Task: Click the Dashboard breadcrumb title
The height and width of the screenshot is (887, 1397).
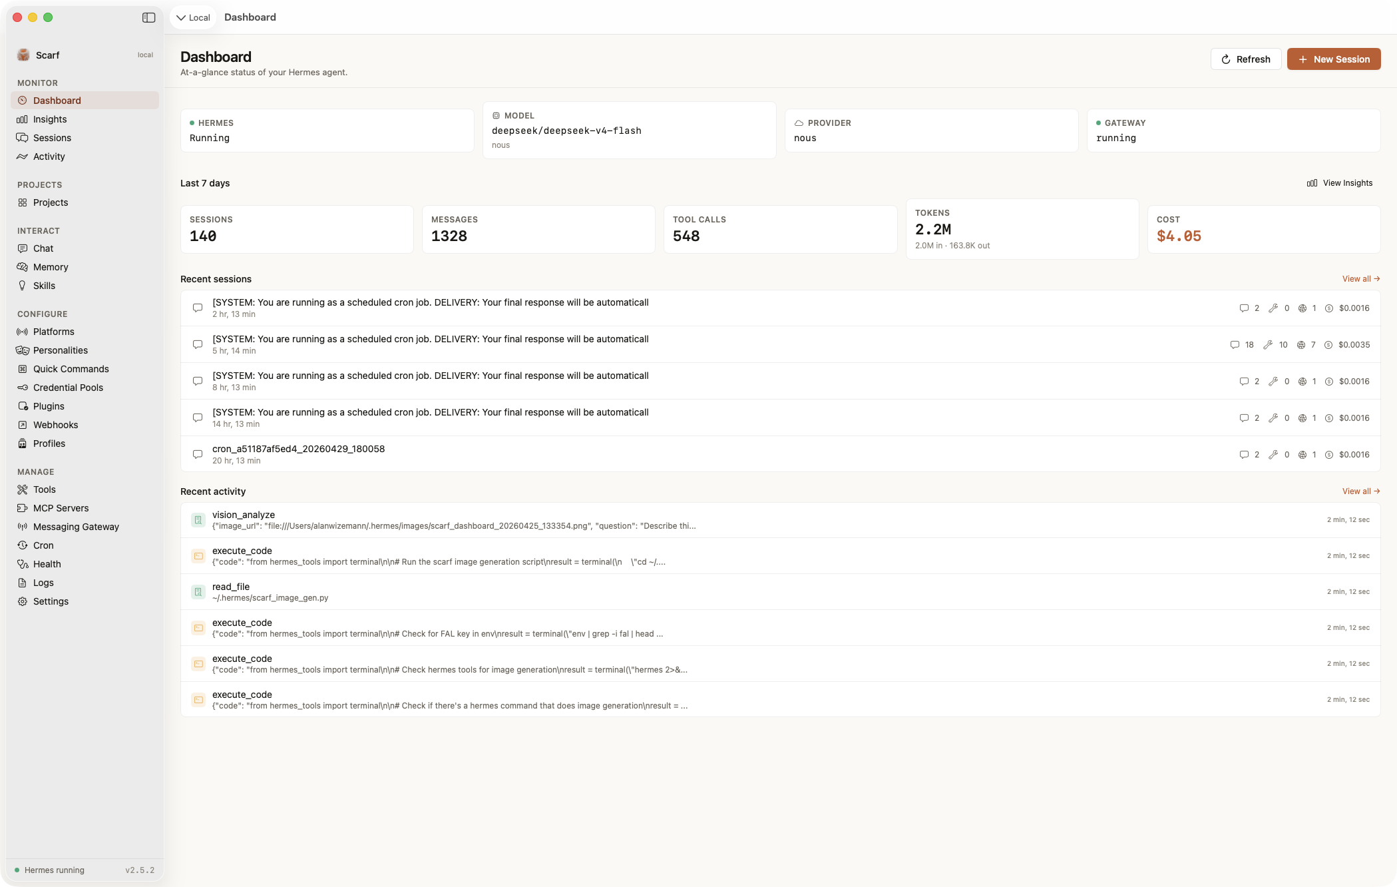Action: (x=250, y=17)
